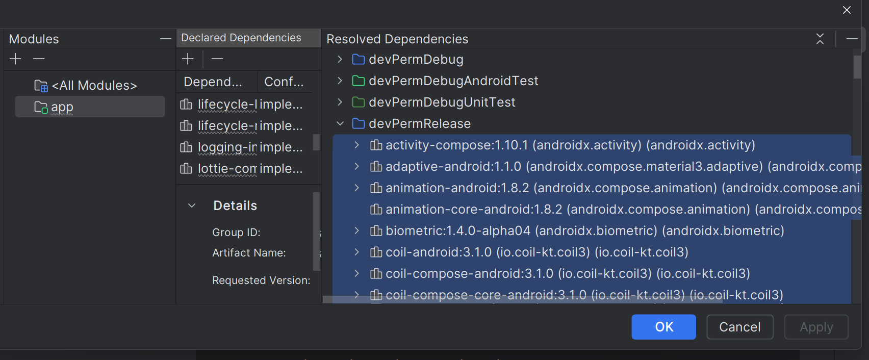Add a new module with plus icon
This screenshot has width=869, height=360.
tap(15, 59)
